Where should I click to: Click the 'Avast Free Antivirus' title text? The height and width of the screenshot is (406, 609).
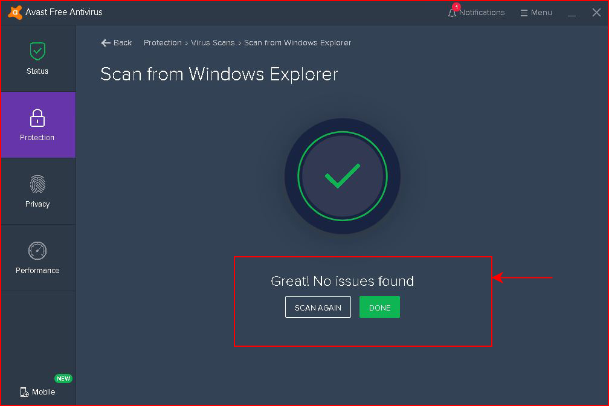tap(63, 13)
